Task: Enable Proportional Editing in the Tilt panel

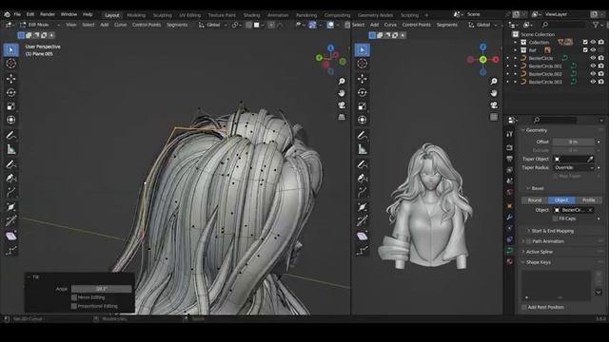Action: pos(74,306)
